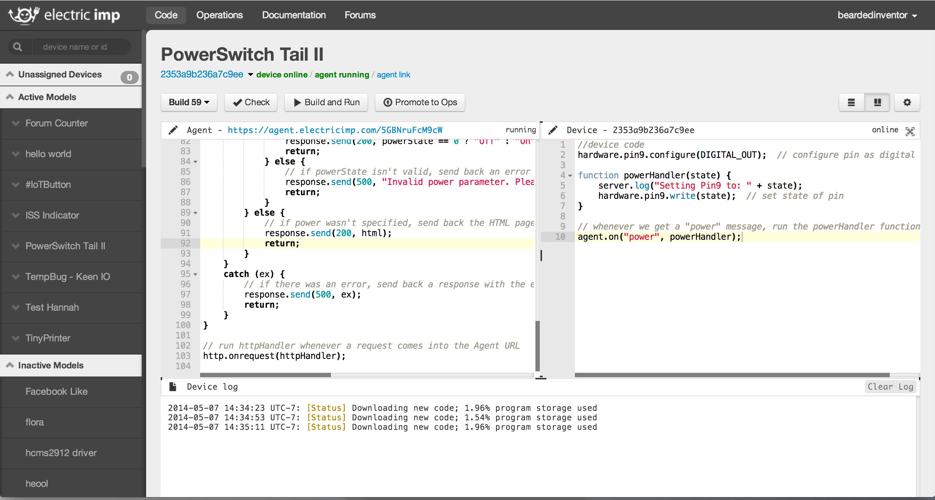
Task: Collapse the Inactive Models section
Action: click(10, 365)
